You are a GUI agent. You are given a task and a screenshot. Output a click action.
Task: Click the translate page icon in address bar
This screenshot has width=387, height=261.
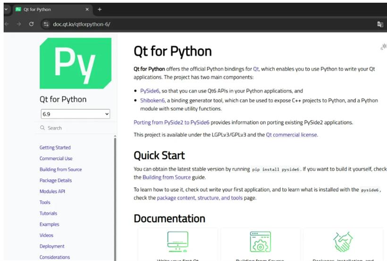click(x=380, y=24)
